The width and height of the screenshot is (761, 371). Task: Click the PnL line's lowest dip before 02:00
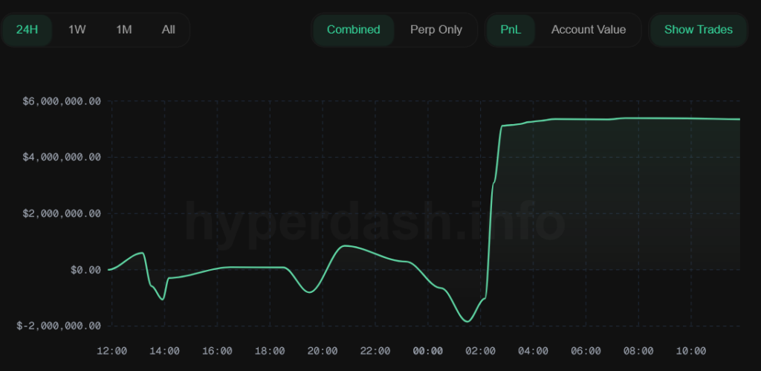[467, 321]
